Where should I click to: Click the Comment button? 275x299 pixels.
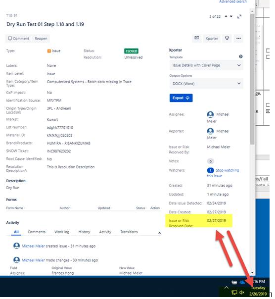pyautogui.click(x=18, y=39)
